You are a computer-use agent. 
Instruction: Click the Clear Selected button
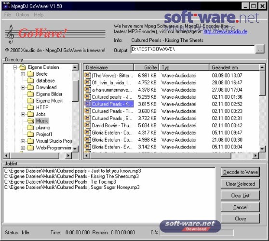(240, 184)
